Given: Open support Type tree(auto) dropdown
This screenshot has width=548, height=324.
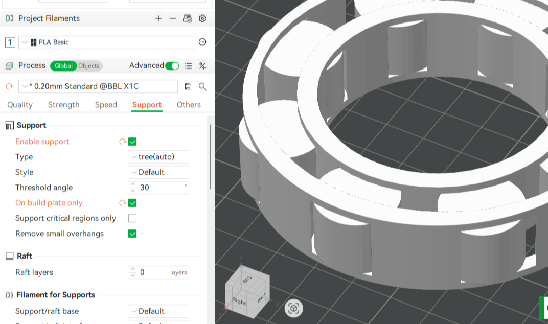Looking at the screenshot, I should point(158,157).
